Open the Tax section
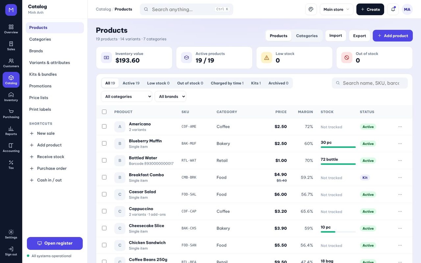Viewport: 421px width, 263px height. [x=11, y=164]
